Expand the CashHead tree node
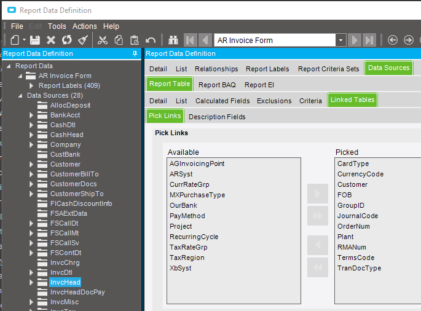 [31, 135]
